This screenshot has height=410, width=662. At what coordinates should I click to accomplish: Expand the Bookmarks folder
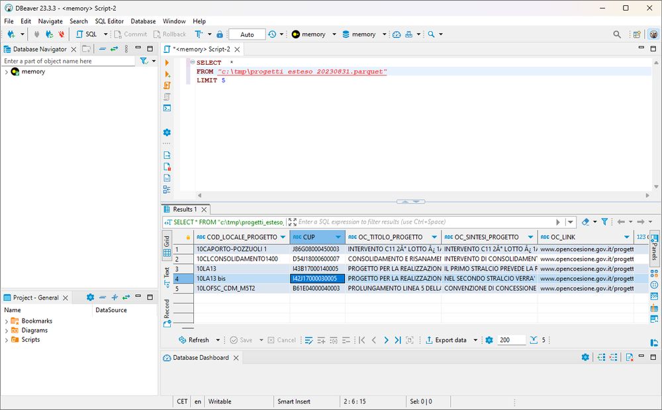tap(7, 321)
